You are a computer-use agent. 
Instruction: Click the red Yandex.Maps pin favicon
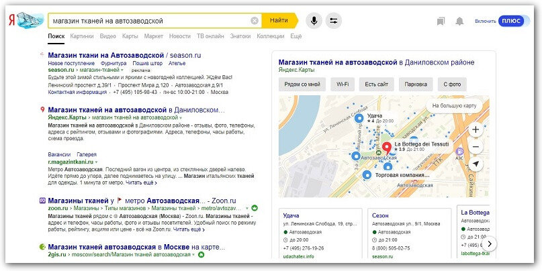(x=42, y=109)
